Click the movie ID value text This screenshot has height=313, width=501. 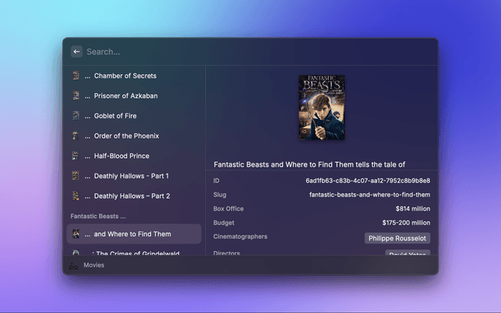click(x=367, y=181)
